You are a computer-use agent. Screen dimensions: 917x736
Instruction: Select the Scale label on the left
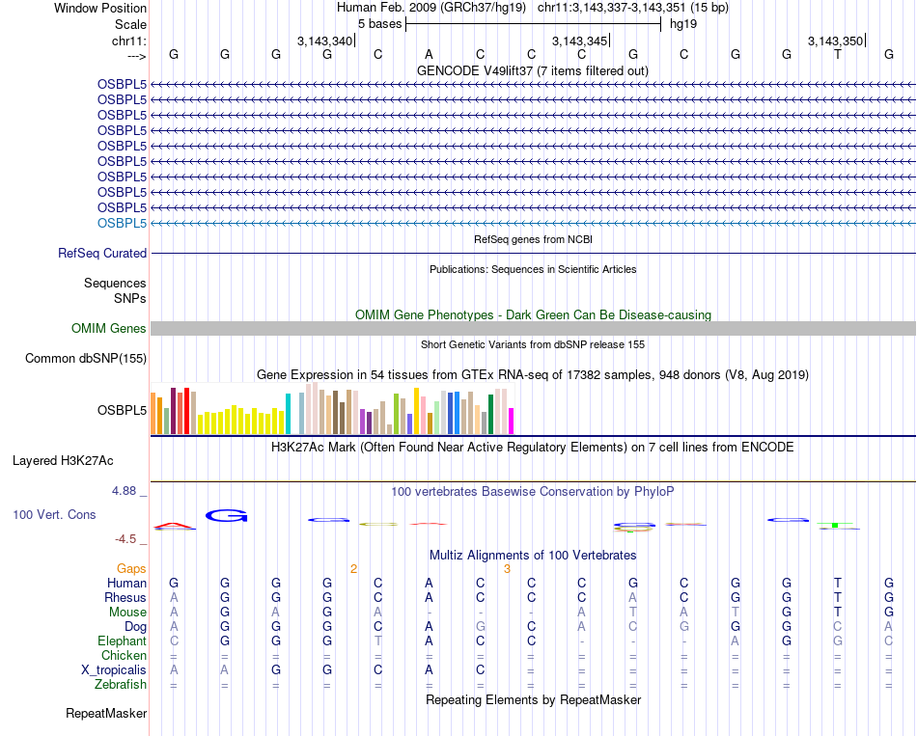[x=130, y=24]
